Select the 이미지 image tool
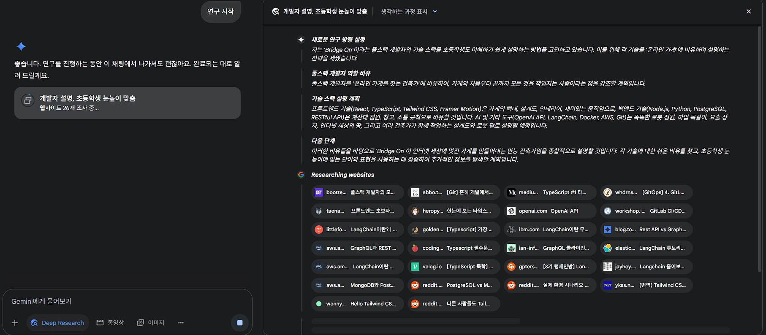The image size is (766, 335). click(151, 323)
